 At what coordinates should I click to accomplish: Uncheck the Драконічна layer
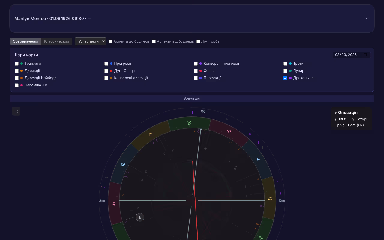pyautogui.click(x=286, y=78)
